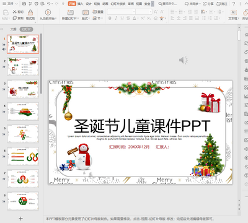
Task: Redo the last undone action
Action: (x=56, y=4)
